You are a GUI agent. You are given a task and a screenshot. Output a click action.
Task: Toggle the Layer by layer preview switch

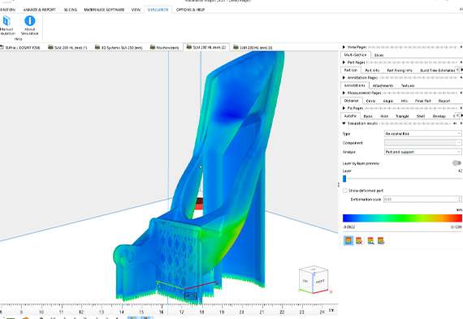point(457,163)
